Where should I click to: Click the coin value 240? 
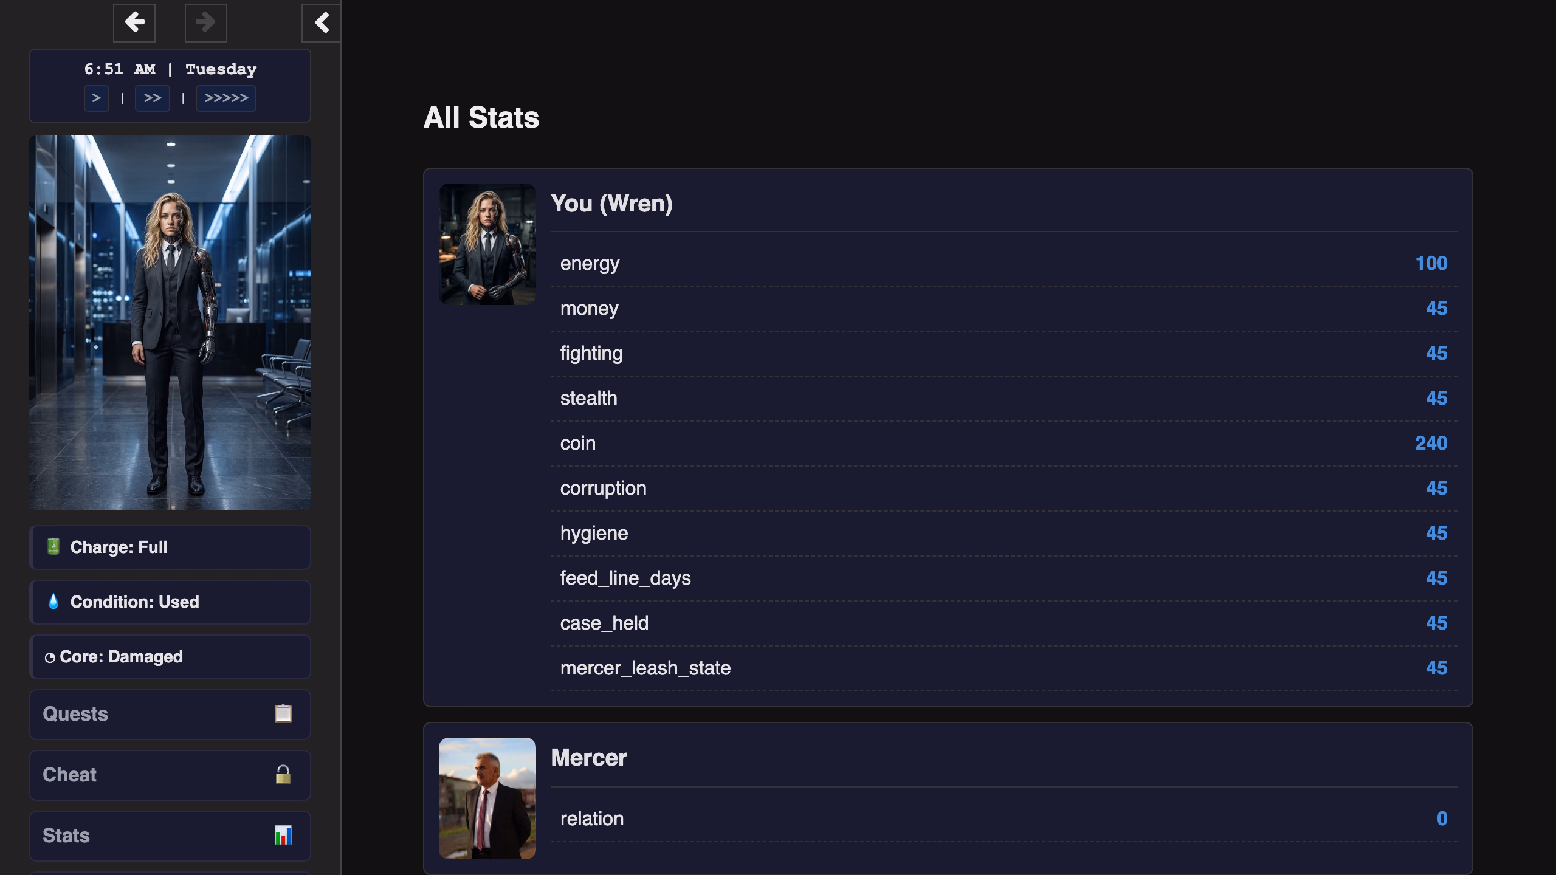coord(1431,443)
